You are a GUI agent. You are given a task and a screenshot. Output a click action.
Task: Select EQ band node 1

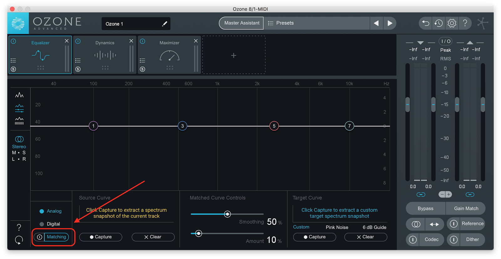coord(93,126)
